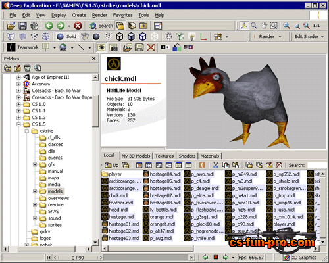Click the file list horizontal scrollbar
Screen dimensions: 329x263
(151, 249)
